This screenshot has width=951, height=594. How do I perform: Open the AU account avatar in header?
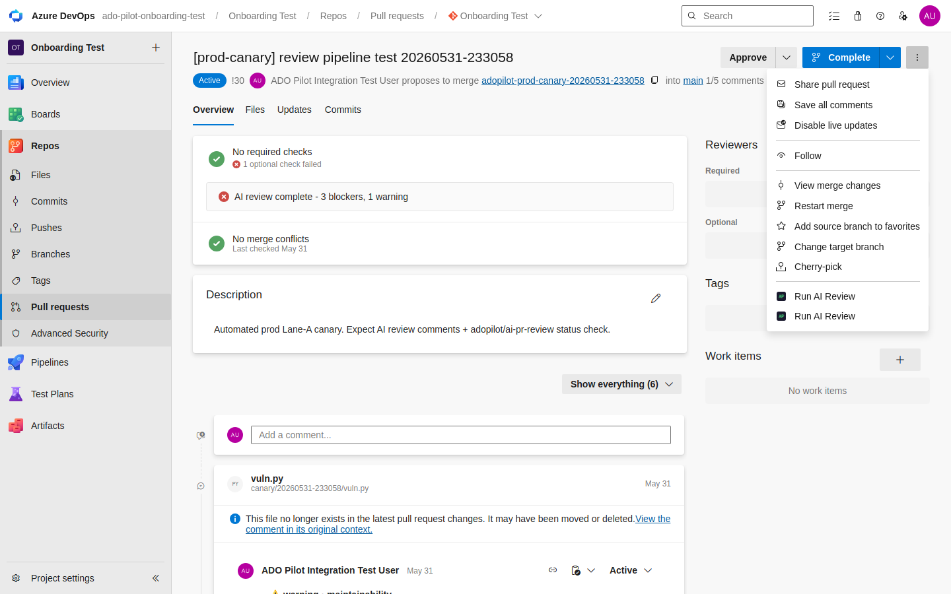[x=930, y=16]
